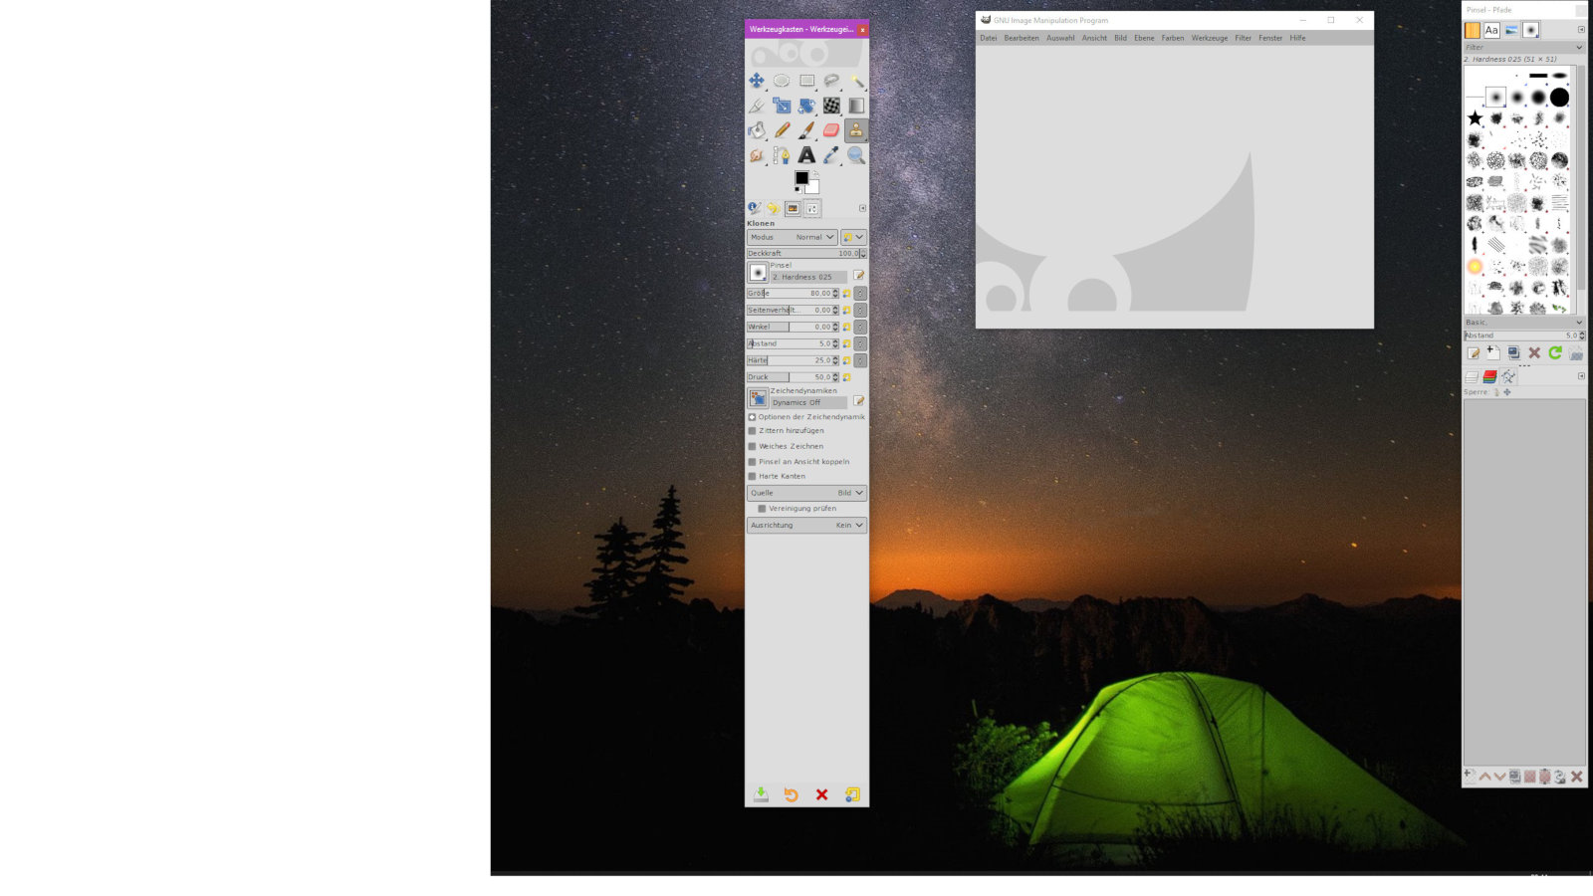Check the Harte Kanten option
This screenshot has width=1593, height=896.
[x=752, y=476]
